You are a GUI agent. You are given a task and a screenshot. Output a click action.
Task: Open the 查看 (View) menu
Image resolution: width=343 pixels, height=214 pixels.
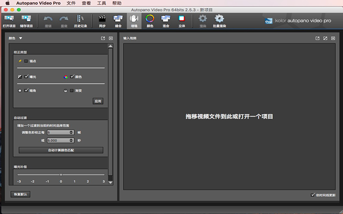click(x=87, y=3)
